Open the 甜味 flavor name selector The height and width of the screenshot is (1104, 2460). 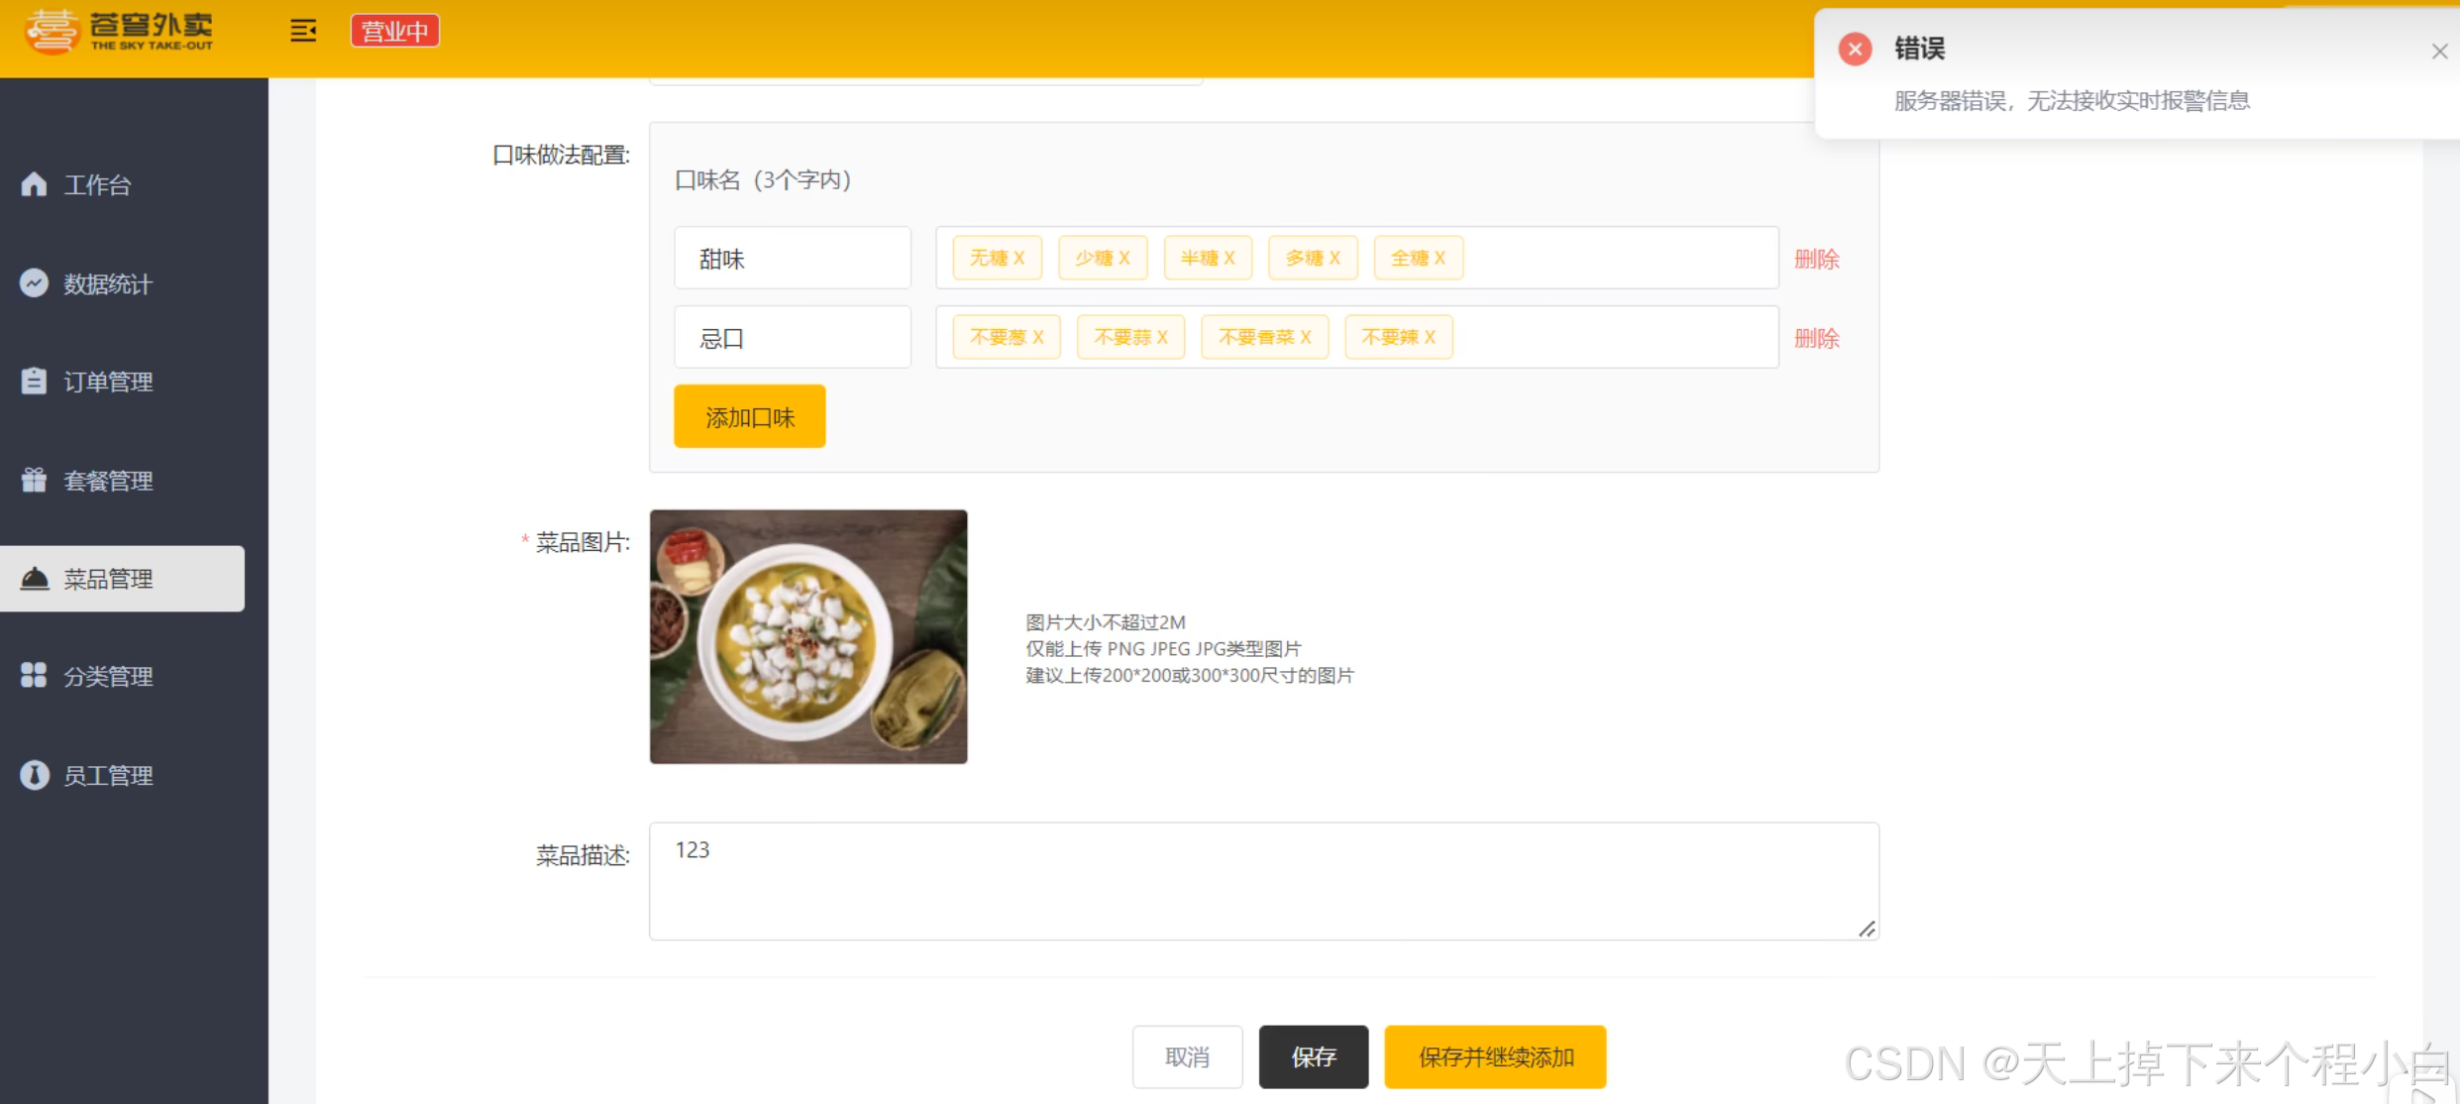click(x=792, y=259)
